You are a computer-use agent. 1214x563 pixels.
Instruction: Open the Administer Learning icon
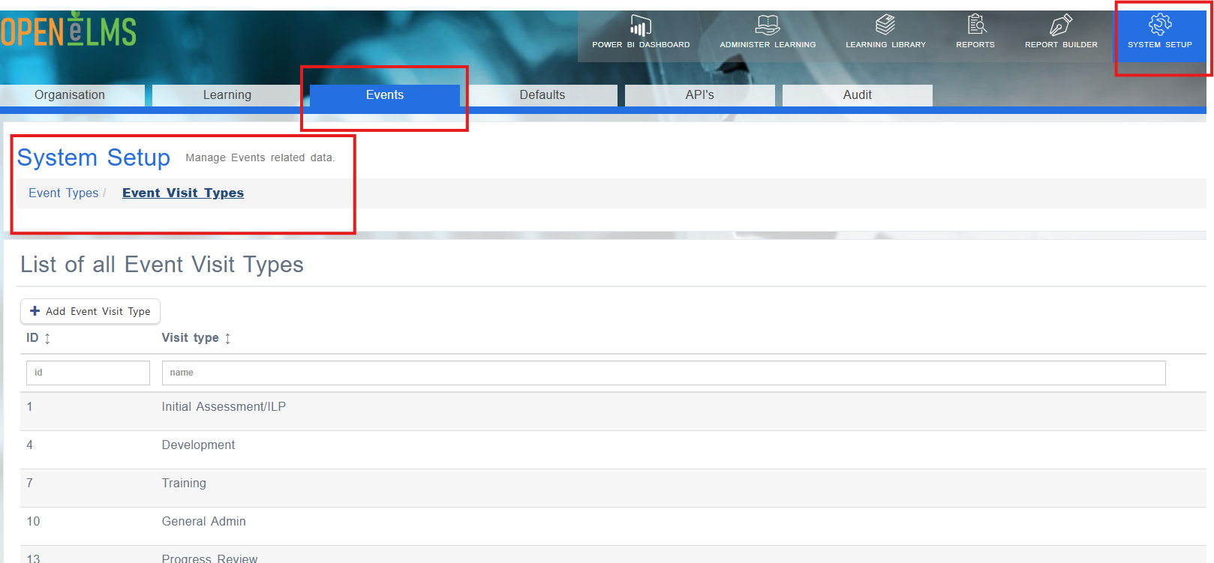pyautogui.click(x=768, y=25)
